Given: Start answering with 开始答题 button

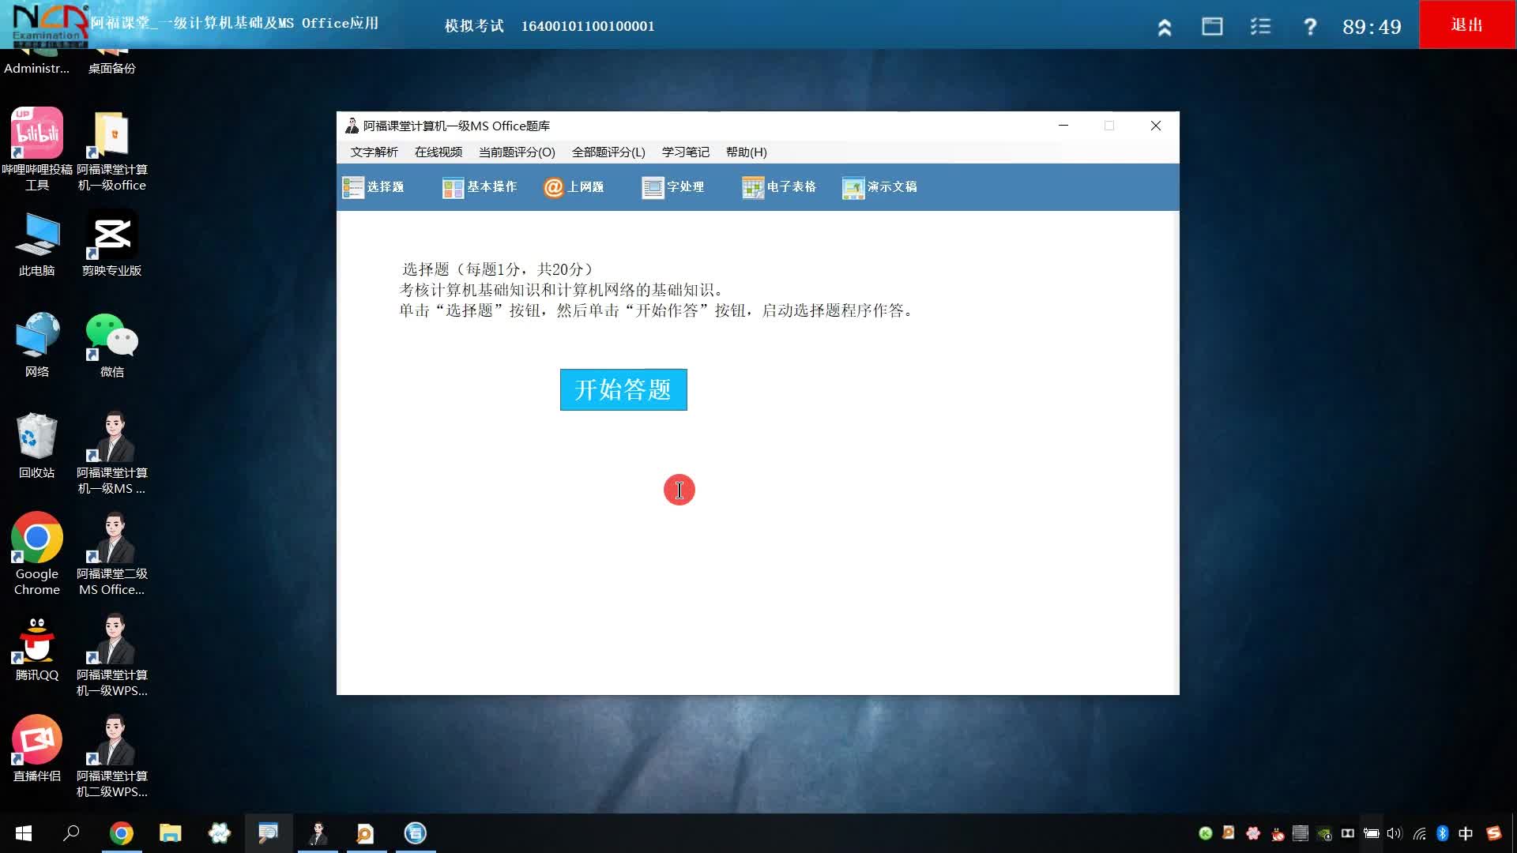Looking at the screenshot, I should pos(623,389).
